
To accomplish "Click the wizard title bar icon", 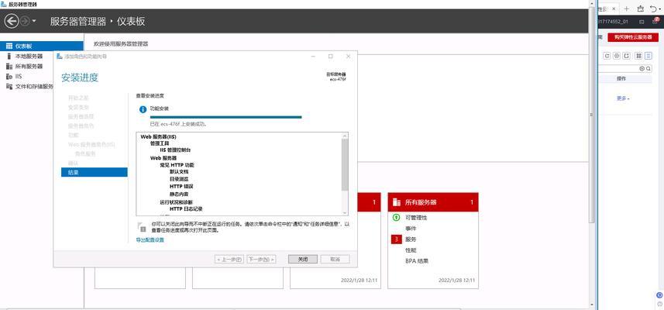I will [60, 57].
